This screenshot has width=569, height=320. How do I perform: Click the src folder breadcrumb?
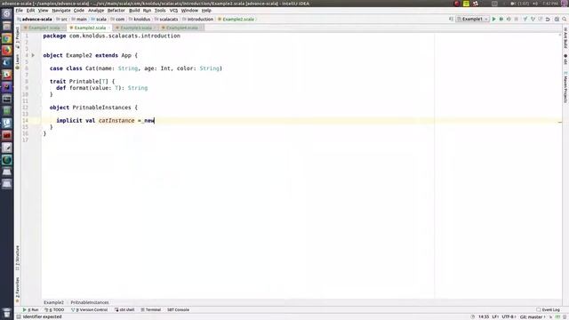61,20
